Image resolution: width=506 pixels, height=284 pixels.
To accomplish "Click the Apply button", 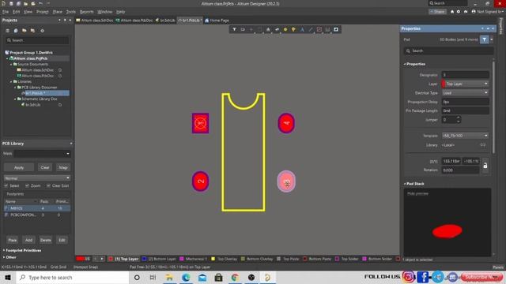I will 19,167.
